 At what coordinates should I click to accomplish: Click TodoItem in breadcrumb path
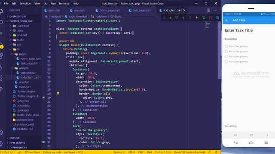coord(101,16)
